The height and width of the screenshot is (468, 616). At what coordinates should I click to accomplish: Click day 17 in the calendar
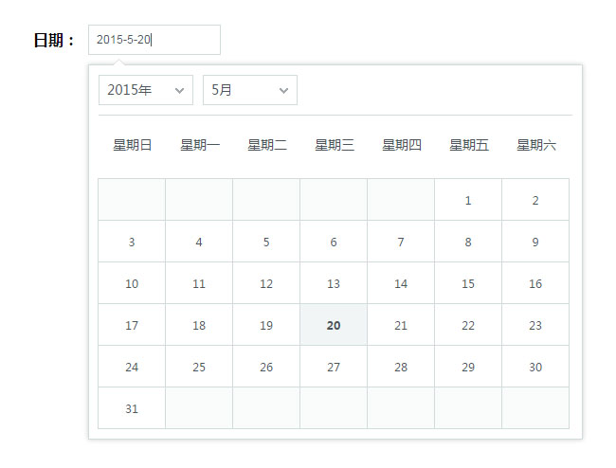coord(132,325)
